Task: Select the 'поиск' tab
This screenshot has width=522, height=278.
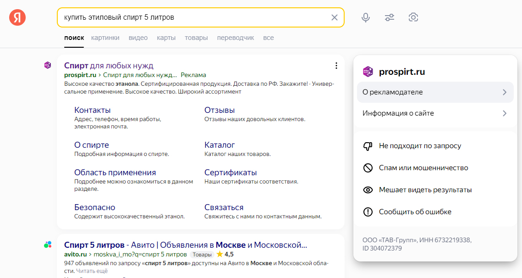Action: tap(74, 38)
